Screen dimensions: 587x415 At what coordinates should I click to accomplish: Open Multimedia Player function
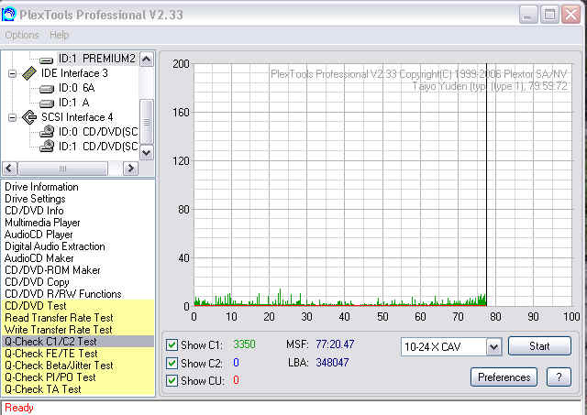click(42, 223)
